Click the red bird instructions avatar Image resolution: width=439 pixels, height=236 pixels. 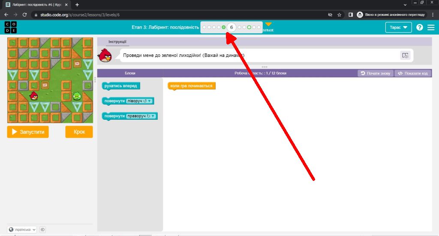(105, 55)
